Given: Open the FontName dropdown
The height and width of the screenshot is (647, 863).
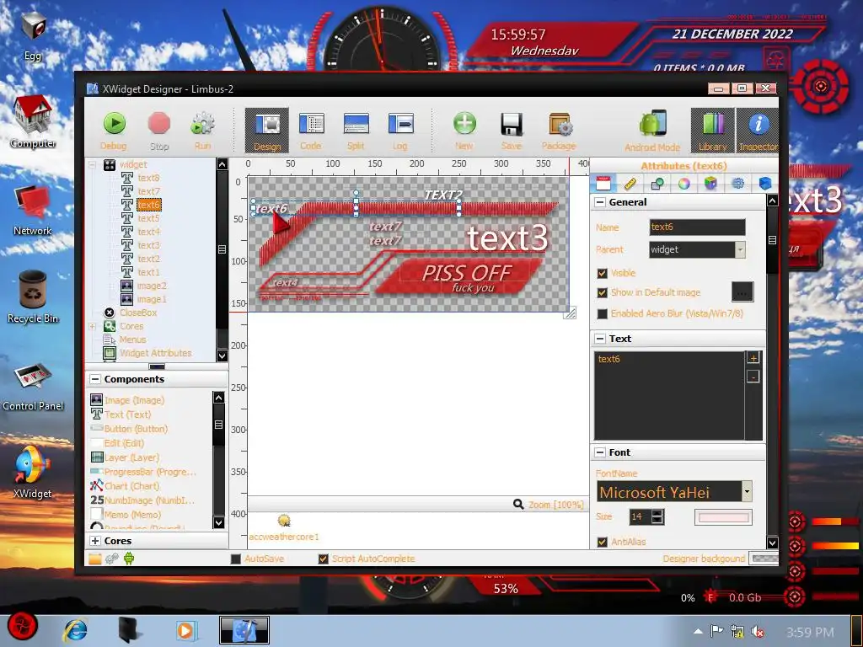Looking at the screenshot, I should coord(747,491).
